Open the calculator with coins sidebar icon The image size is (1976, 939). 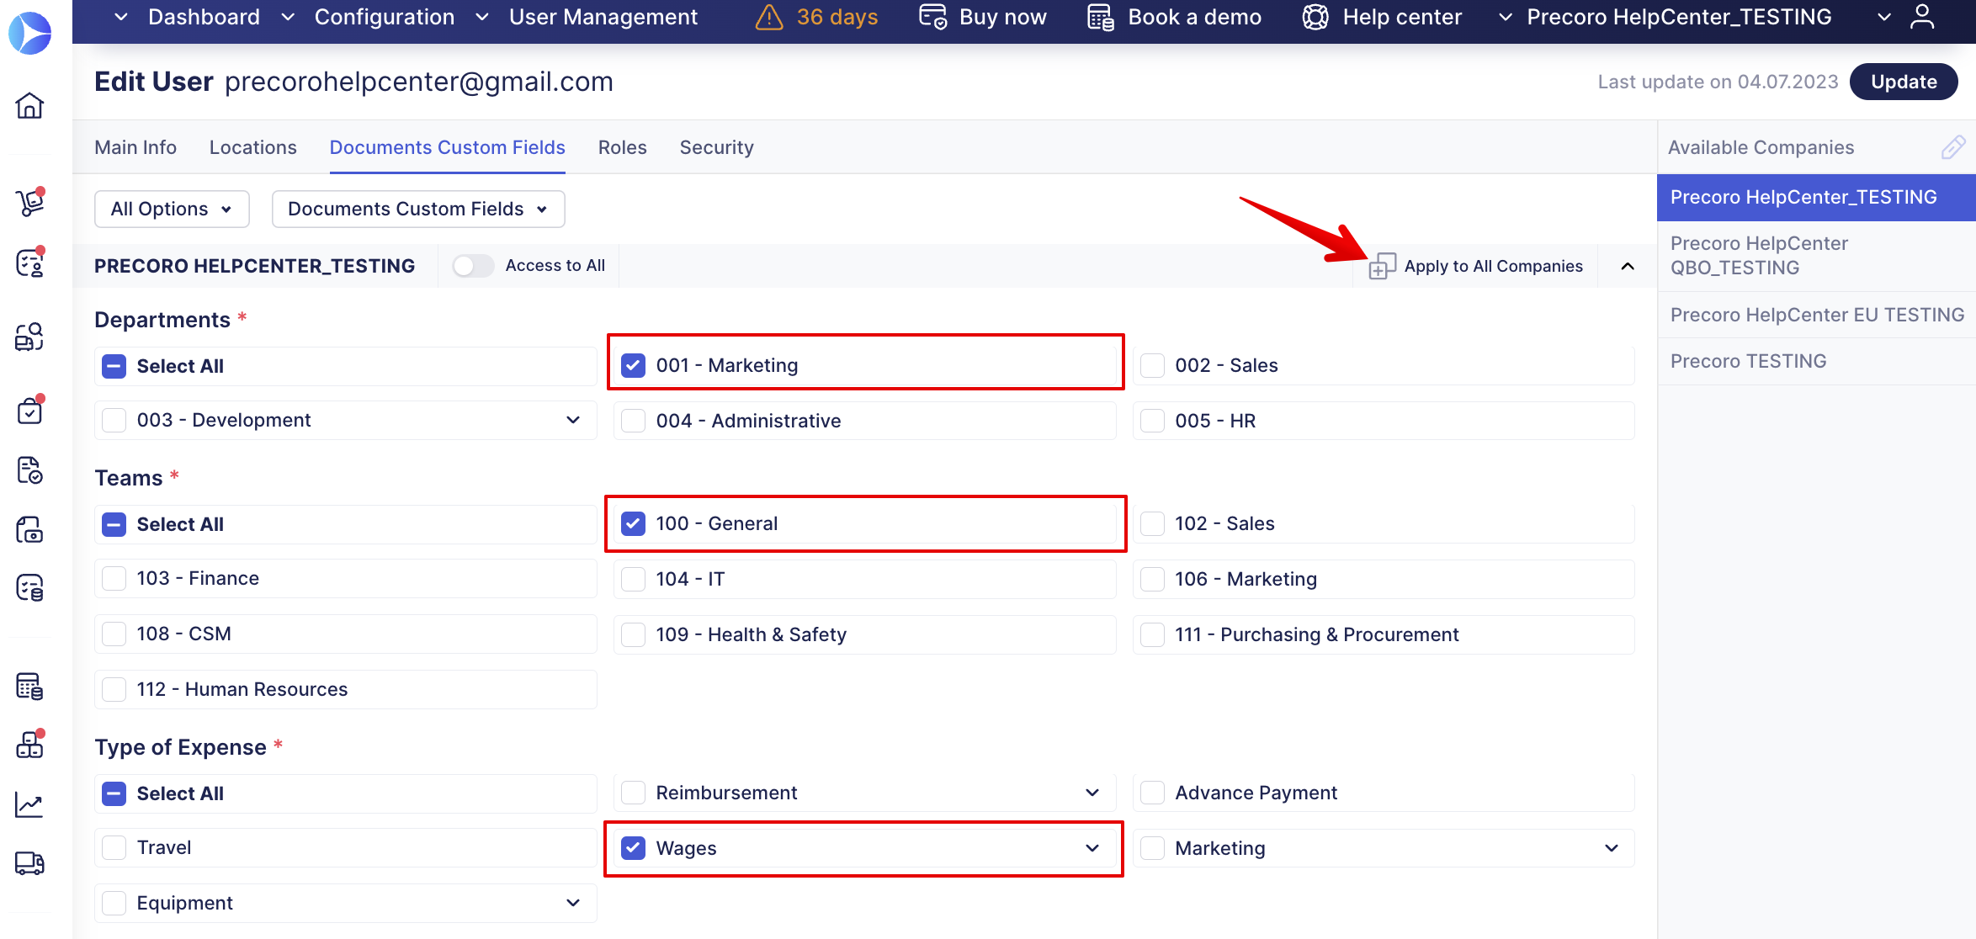(x=29, y=686)
